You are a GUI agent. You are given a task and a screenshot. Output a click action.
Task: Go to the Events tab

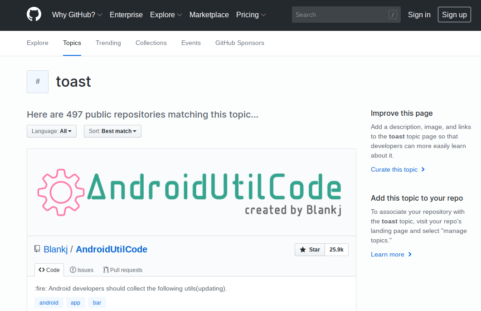click(x=191, y=43)
